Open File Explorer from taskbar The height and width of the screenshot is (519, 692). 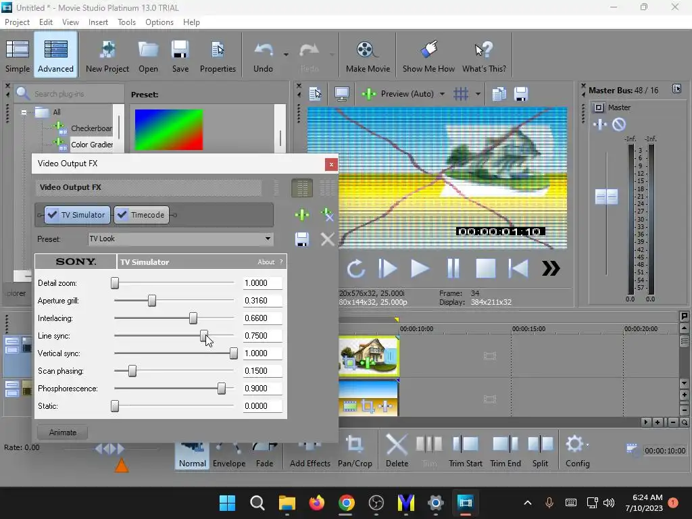click(287, 503)
